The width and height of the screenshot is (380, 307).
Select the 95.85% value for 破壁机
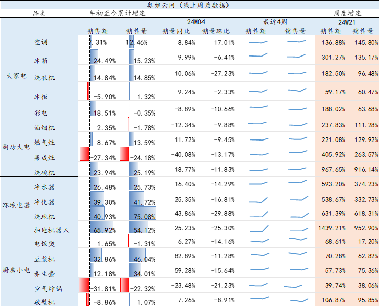[x=368, y=300]
